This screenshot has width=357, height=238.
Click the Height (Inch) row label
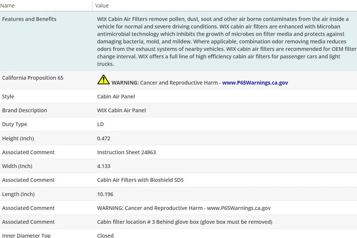18,138
